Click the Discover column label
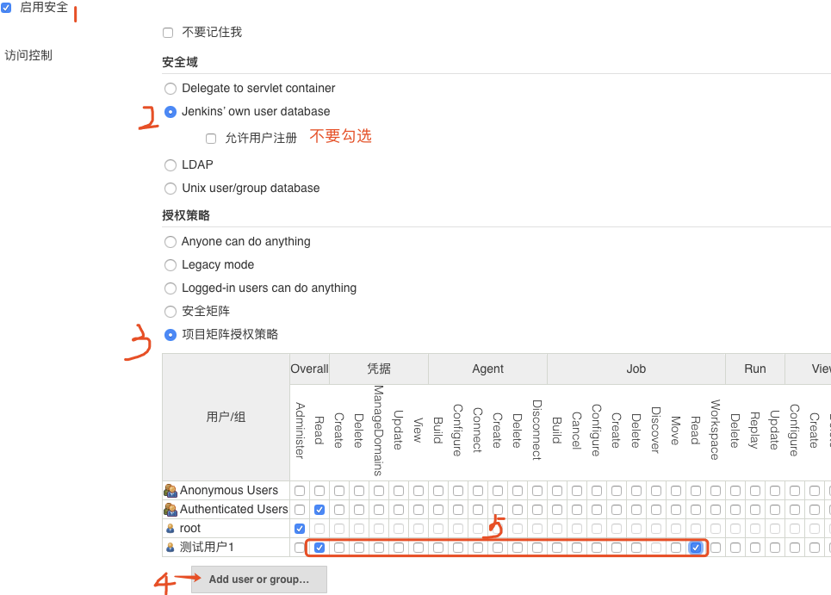Image resolution: width=831 pixels, height=595 pixels. coord(655,431)
